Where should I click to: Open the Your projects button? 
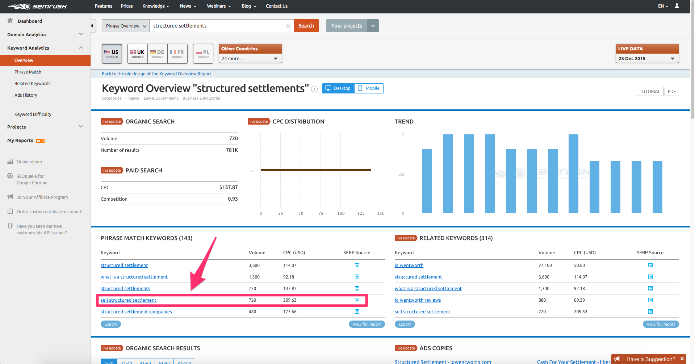[347, 26]
